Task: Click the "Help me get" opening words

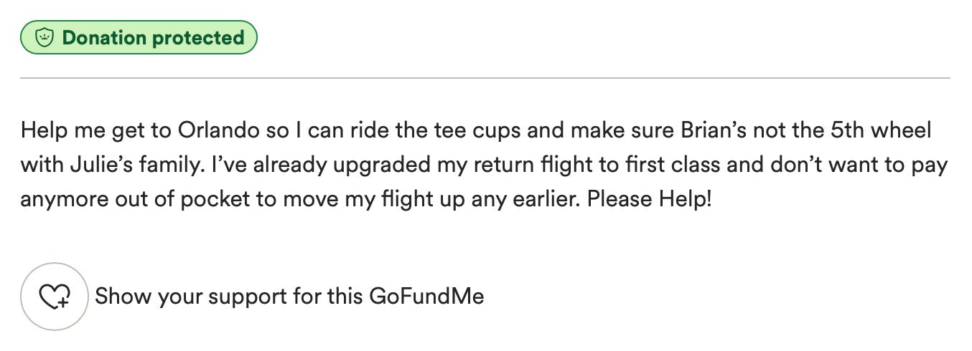Action: [x=75, y=131]
